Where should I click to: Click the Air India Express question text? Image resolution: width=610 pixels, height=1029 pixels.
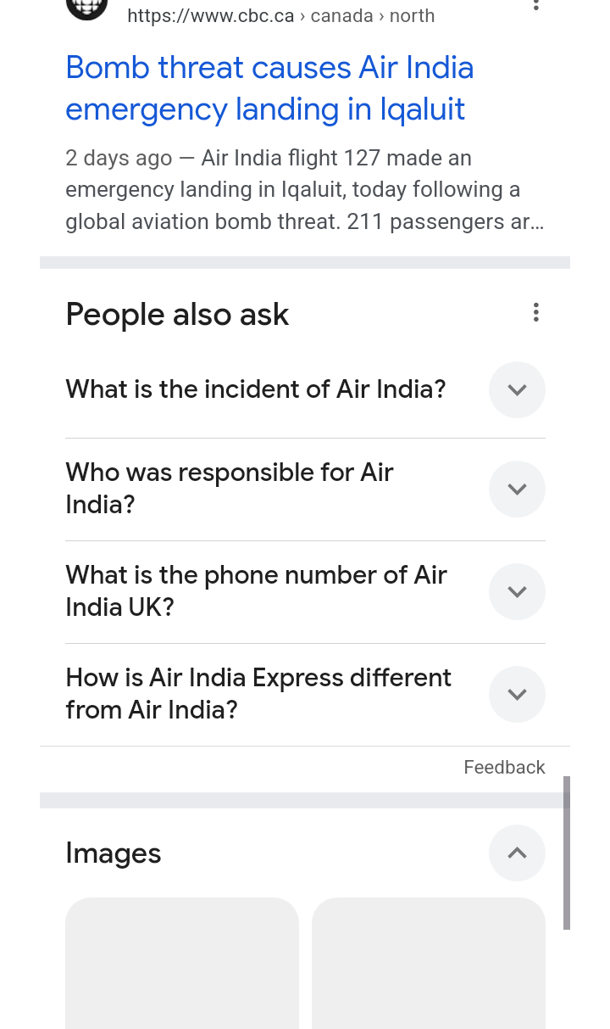pyautogui.click(x=258, y=694)
